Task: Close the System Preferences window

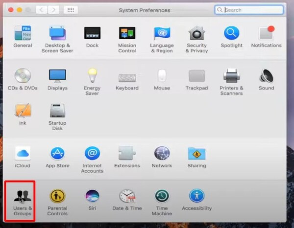Action: 11,10
